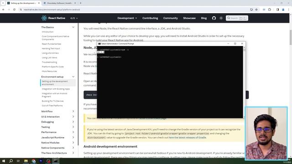
Task: Collapse the Environment setup section chevron
Action: click(73, 77)
